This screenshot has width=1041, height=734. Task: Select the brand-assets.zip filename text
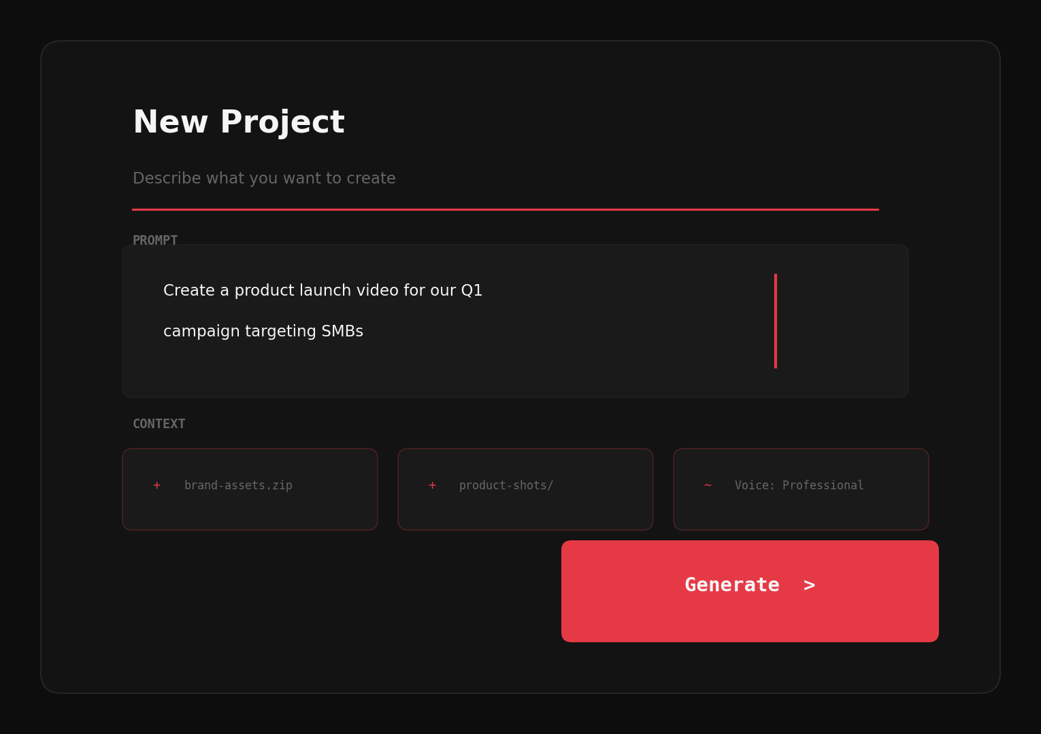(x=238, y=485)
